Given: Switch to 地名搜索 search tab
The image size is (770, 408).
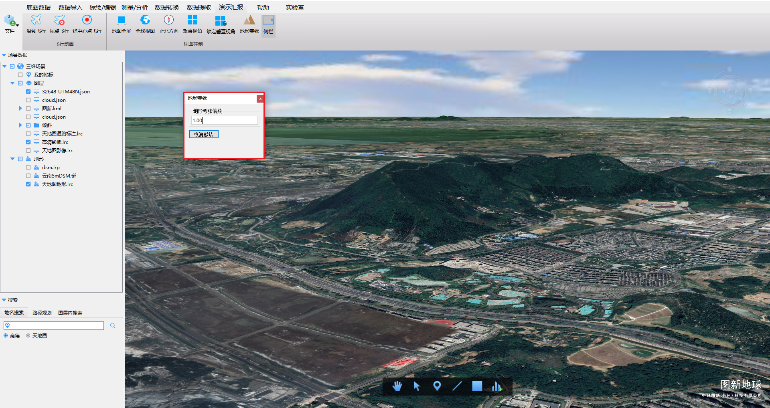Looking at the screenshot, I should click(14, 313).
